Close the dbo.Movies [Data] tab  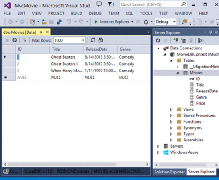(47, 32)
